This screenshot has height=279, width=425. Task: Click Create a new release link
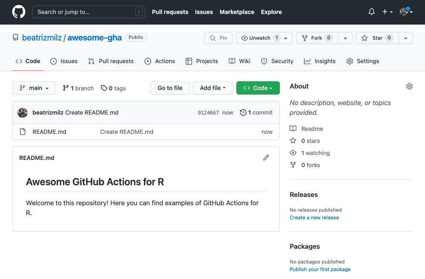(314, 217)
